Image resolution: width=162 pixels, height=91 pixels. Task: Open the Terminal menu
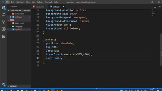pyautogui.click(x=48, y=2)
